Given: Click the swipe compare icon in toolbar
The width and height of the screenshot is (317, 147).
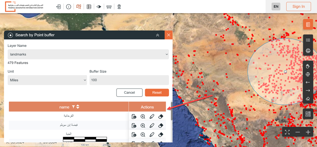Looking at the screenshot, I should point(99,7).
